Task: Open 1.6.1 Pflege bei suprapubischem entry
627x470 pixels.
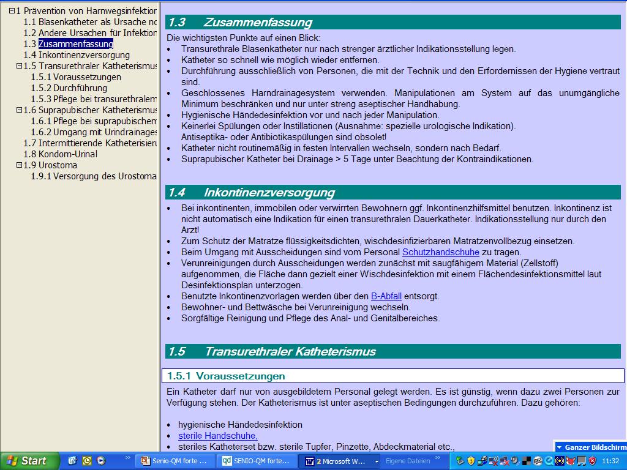Action: [94, 121]
